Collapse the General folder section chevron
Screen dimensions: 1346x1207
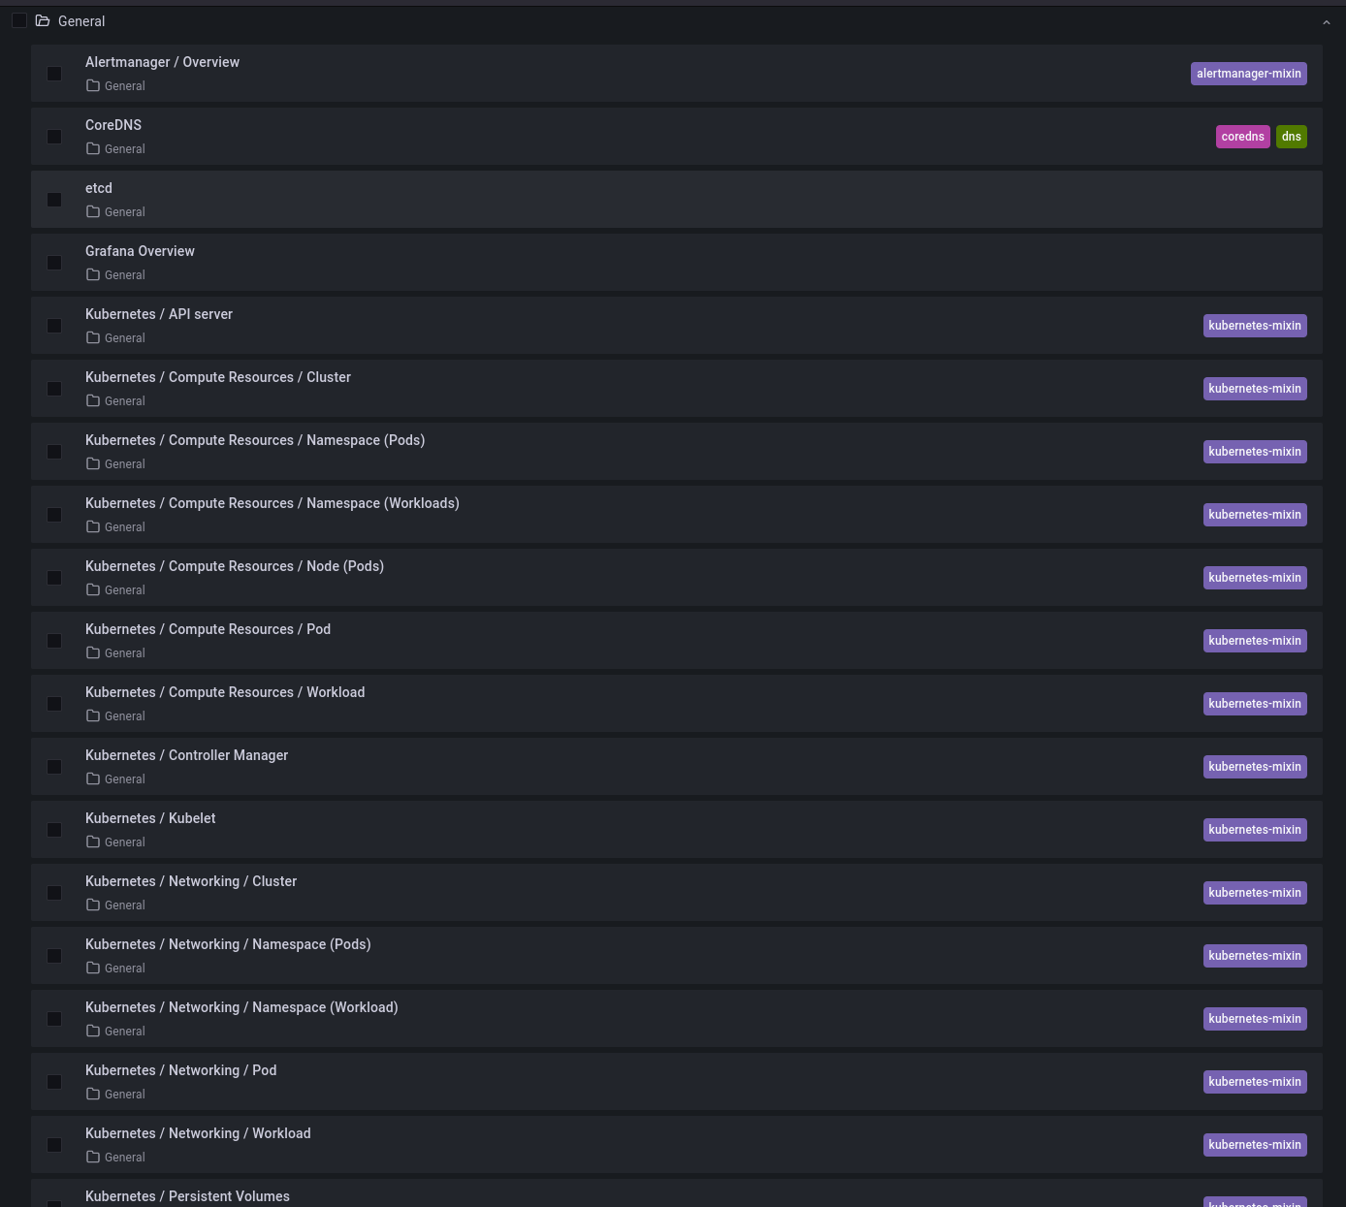coord(1326,22)
